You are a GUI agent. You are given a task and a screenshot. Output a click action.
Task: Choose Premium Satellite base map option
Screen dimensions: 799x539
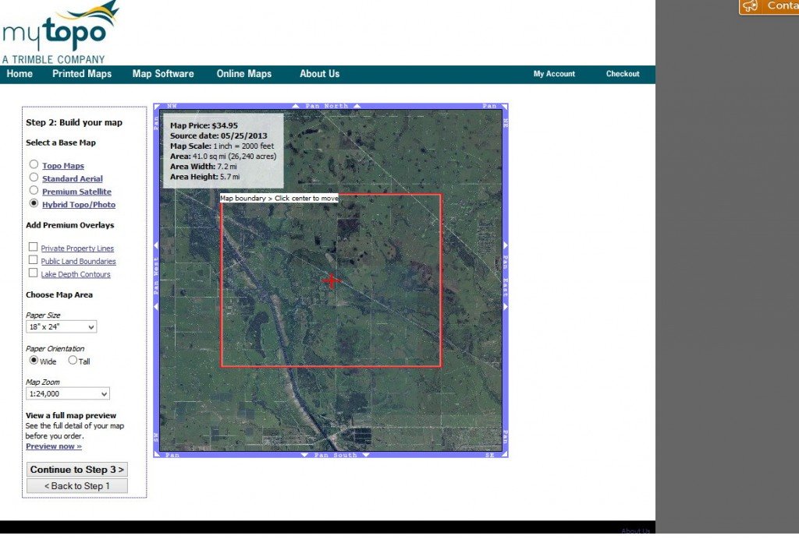(34, 191)
